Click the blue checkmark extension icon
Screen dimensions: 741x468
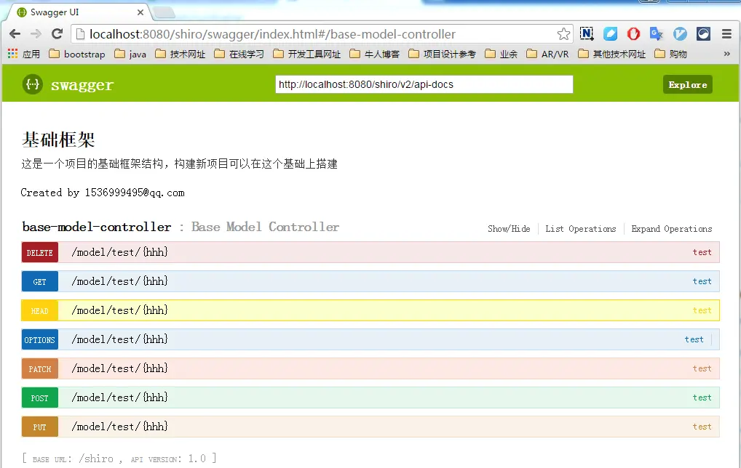680,33
